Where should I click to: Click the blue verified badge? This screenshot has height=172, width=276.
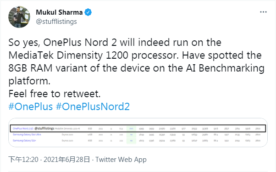point(88,12)
